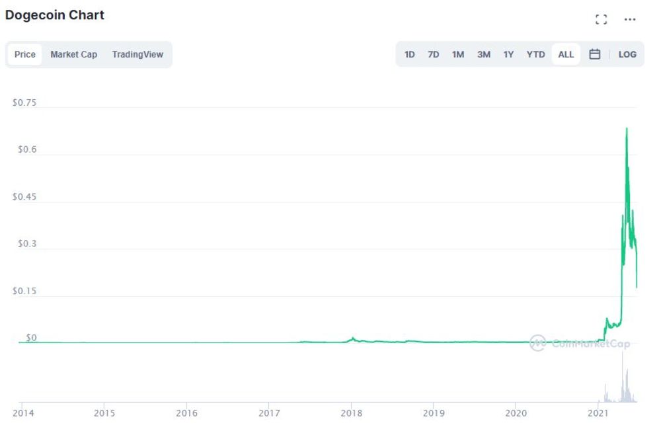This screenshot has width=661, height=435.
Task: Click the $0.15 y-axis label
Action: [x=24, y=292]
